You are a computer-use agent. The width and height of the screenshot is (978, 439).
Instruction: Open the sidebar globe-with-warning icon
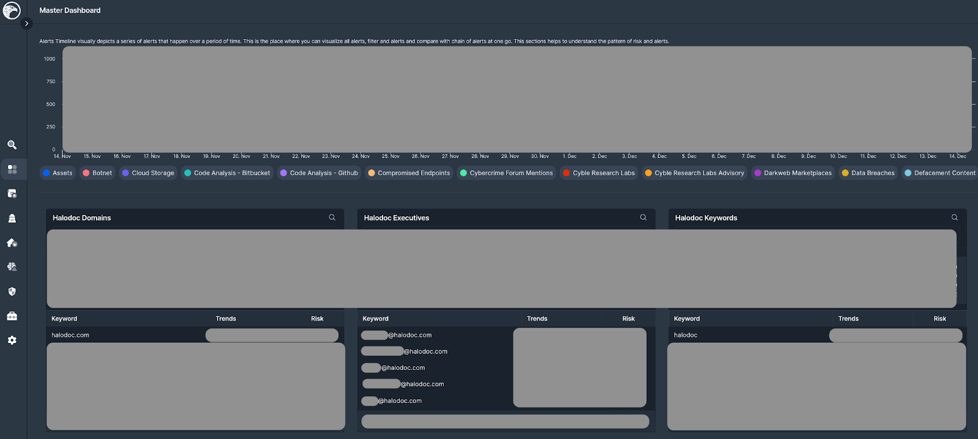click(x=12, y=267)
